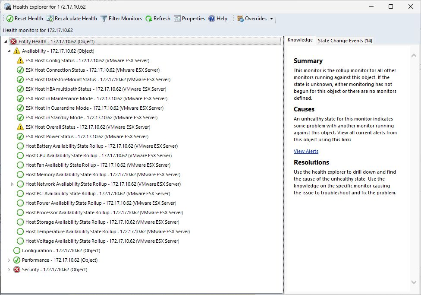421x295 pixels.
Task: Click green check of ESX Host in Quarantine Mode
Action: pyautogui.click(x=20, y=108)
